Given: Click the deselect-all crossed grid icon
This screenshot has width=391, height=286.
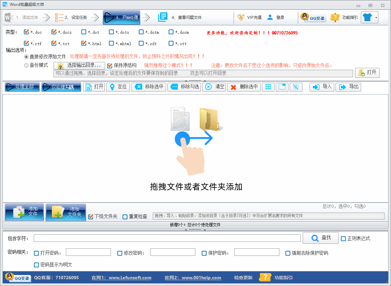Looking at the screenshot, I should click(296, 87).
